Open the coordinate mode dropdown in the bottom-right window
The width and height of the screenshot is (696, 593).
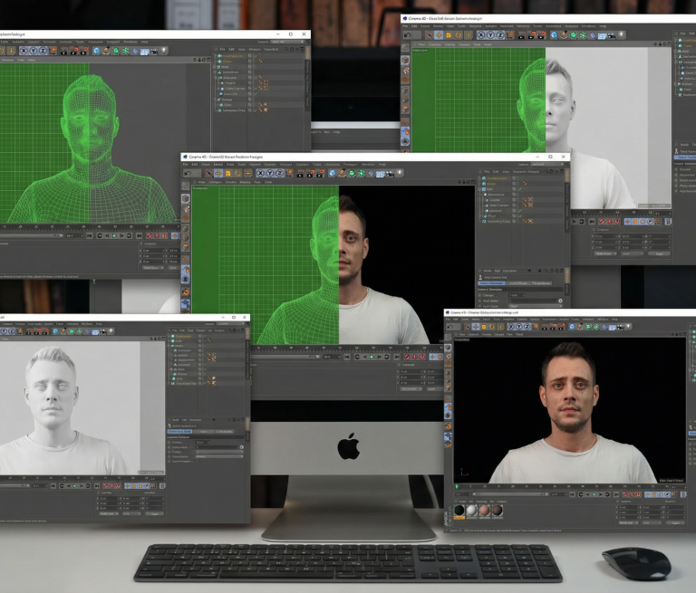point(628,523)
